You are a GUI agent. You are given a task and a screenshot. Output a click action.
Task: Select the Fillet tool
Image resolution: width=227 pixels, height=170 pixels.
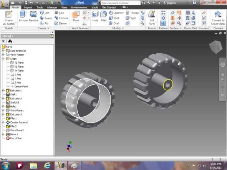click(104, 16)
